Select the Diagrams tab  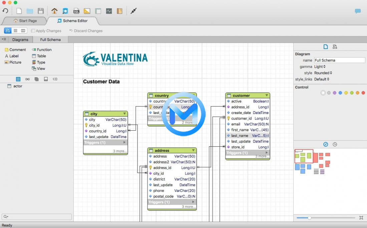coord(20,40)
